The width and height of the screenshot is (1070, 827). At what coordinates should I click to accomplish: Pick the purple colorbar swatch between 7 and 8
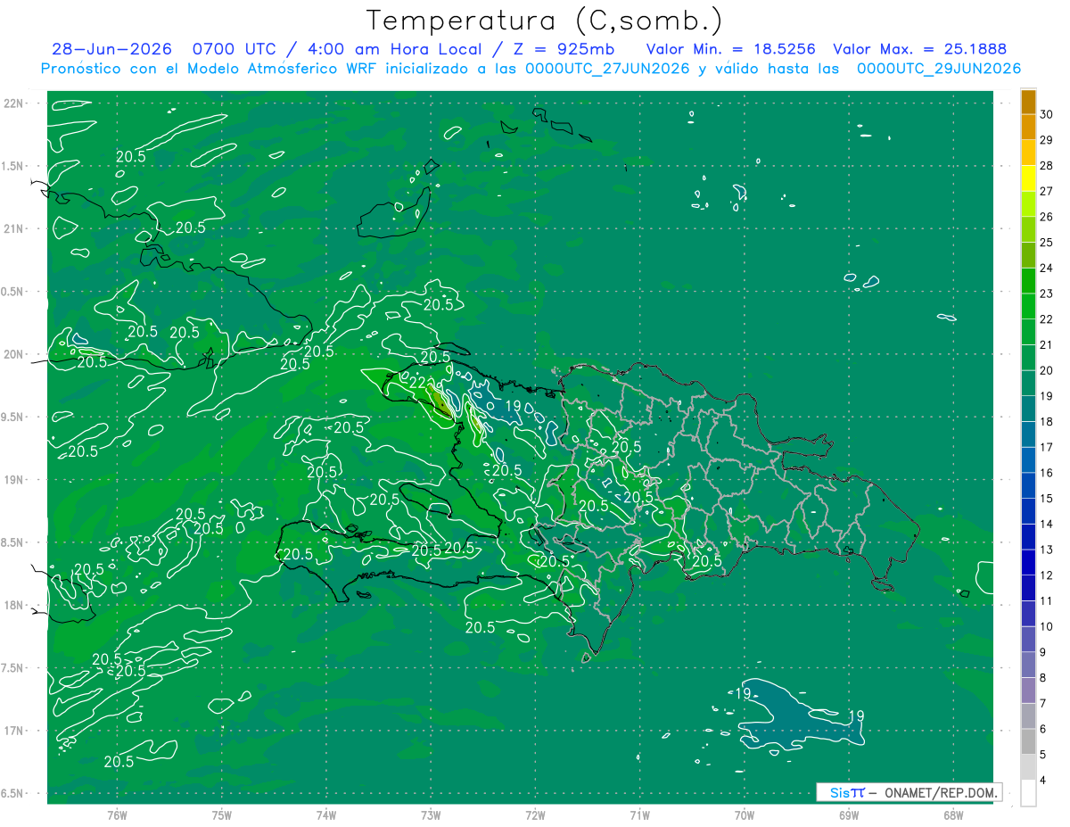click(x=1028, y=691)
